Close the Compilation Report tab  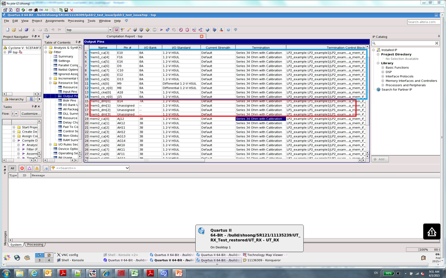(x=202, y=36)
